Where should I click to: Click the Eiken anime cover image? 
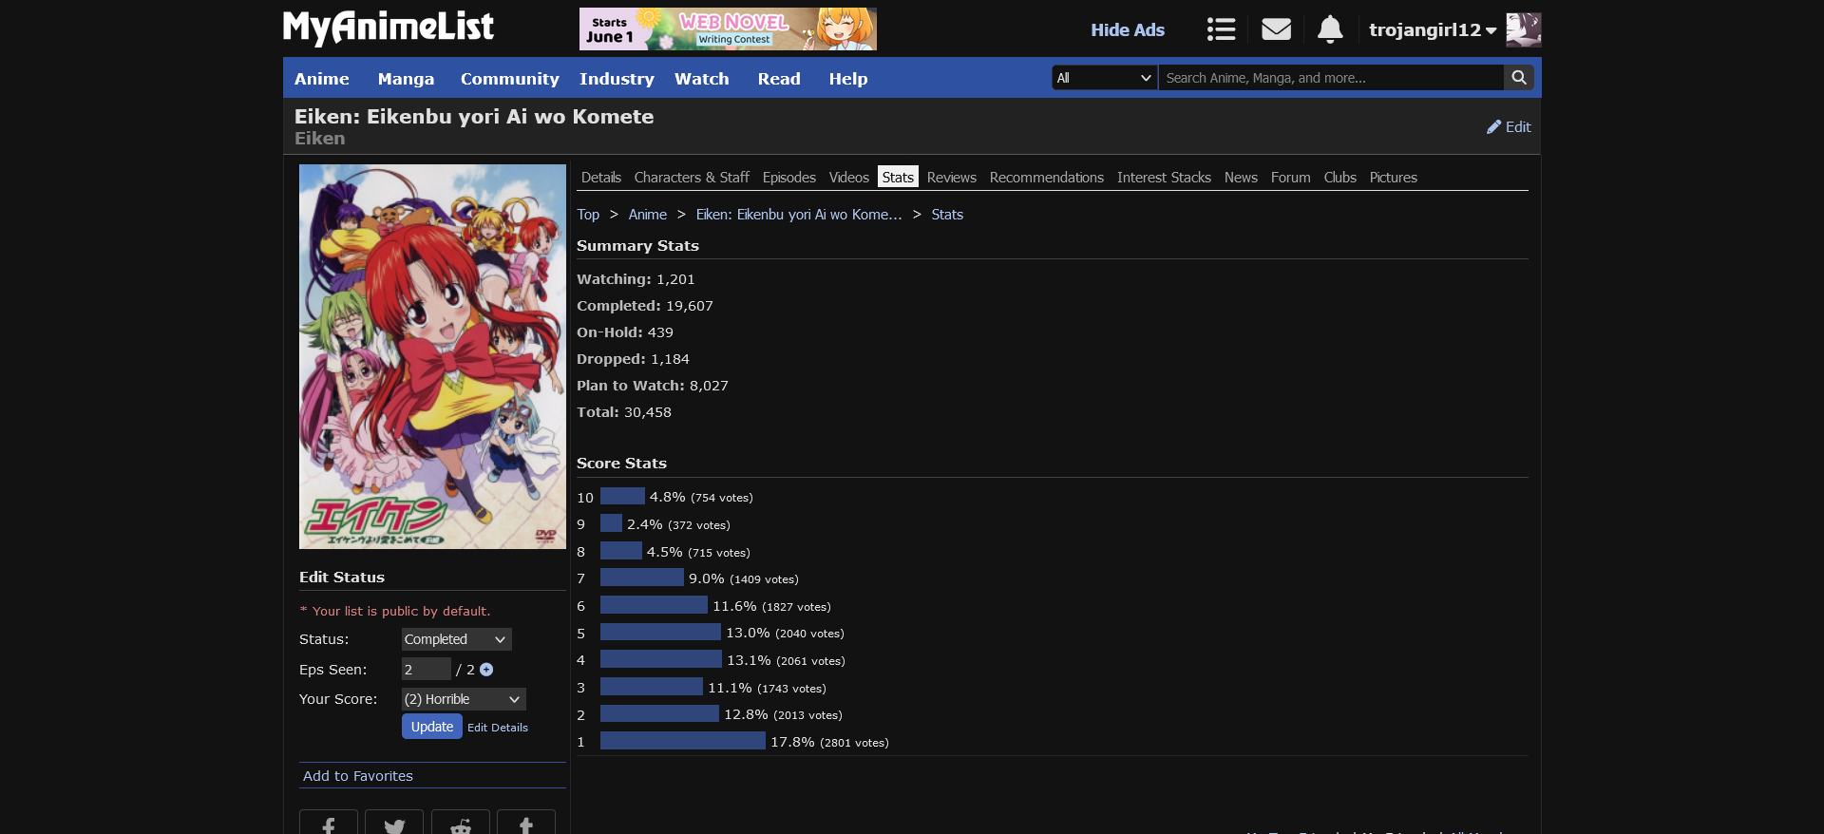432,356
